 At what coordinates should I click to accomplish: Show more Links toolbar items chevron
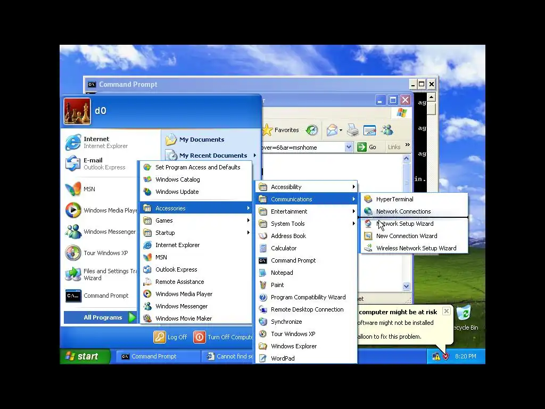pos(407,145)
